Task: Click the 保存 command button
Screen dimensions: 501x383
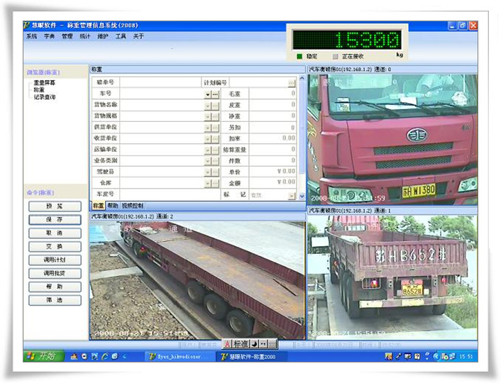Action: [x=55, y=220]
